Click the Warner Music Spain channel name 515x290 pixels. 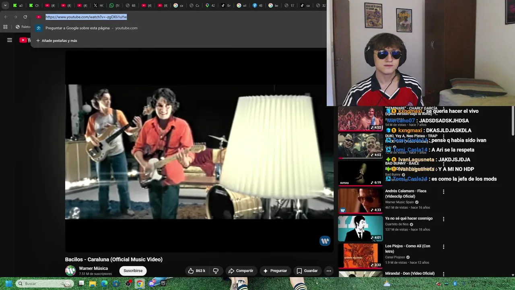click(400, 202)
